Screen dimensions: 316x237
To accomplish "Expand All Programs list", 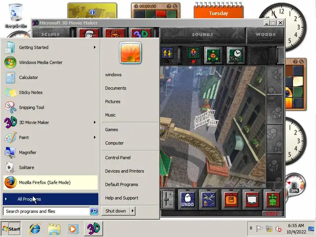I will (51, 199).
